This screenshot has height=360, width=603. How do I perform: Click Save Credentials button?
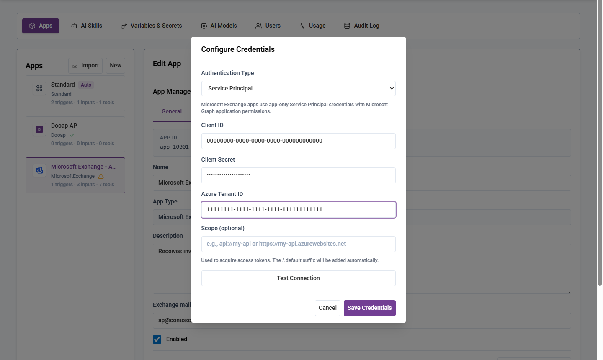(x=370, y=308)
